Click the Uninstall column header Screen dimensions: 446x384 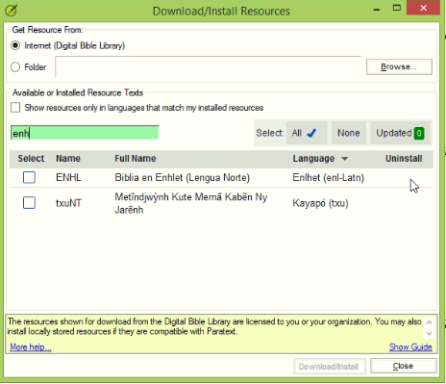point(404,159)
